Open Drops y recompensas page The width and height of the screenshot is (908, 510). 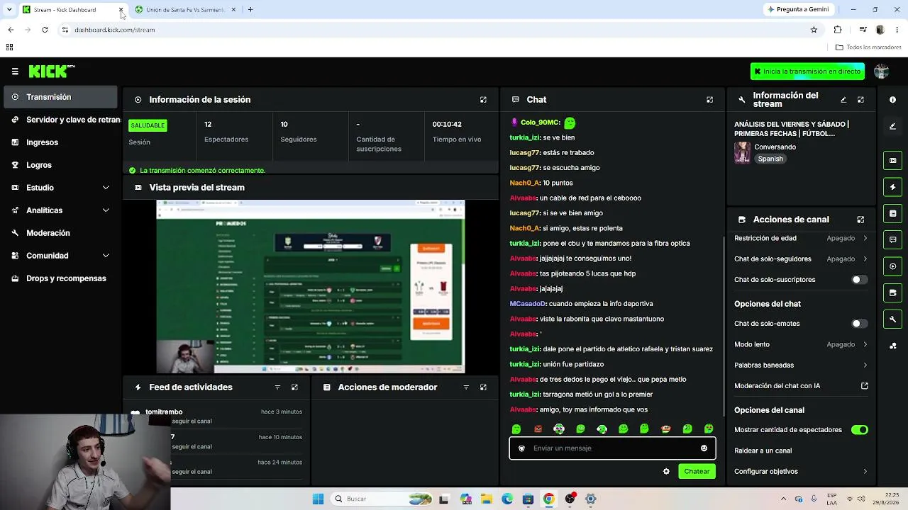click(x=60, y=278)
